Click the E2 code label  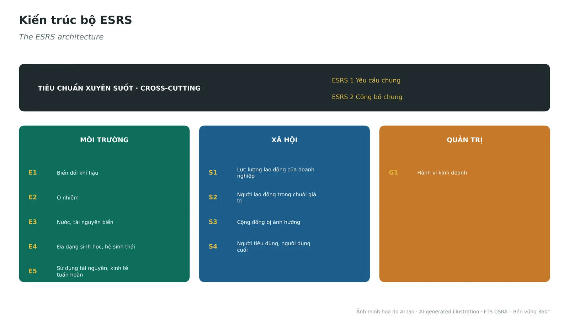pyautogui.click(x=33, y=197)
